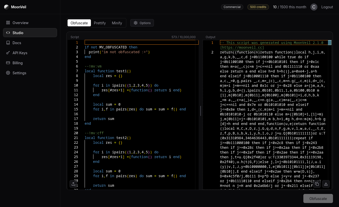Open the Options button
The height and width of the screenshot is (207, 339).
[x=142, y=23]
